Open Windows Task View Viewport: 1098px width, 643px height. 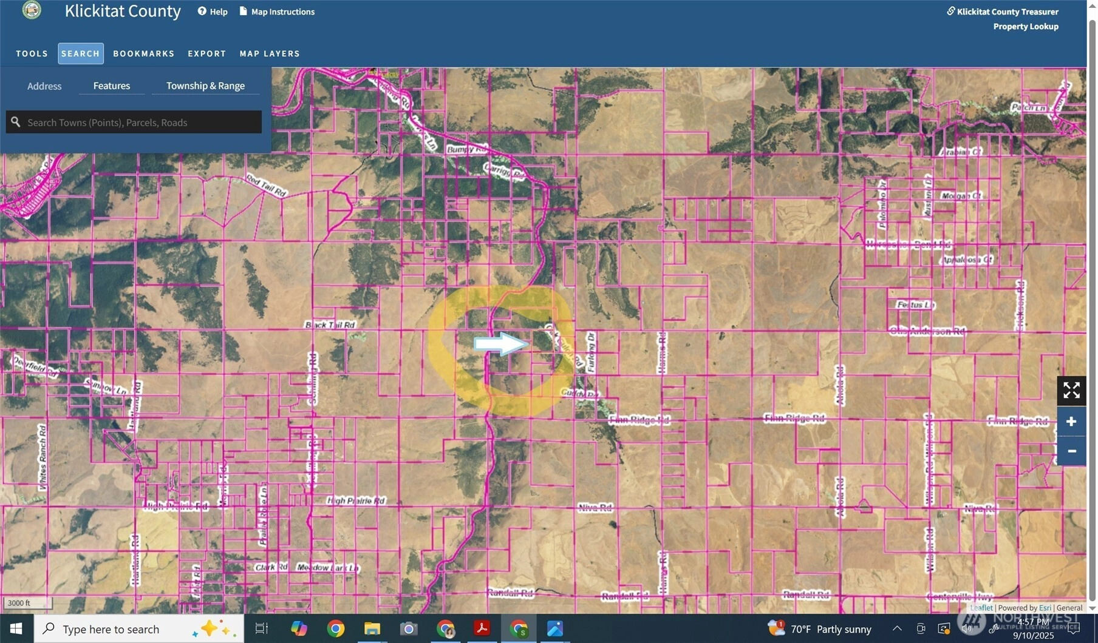[x=261, y=628]
